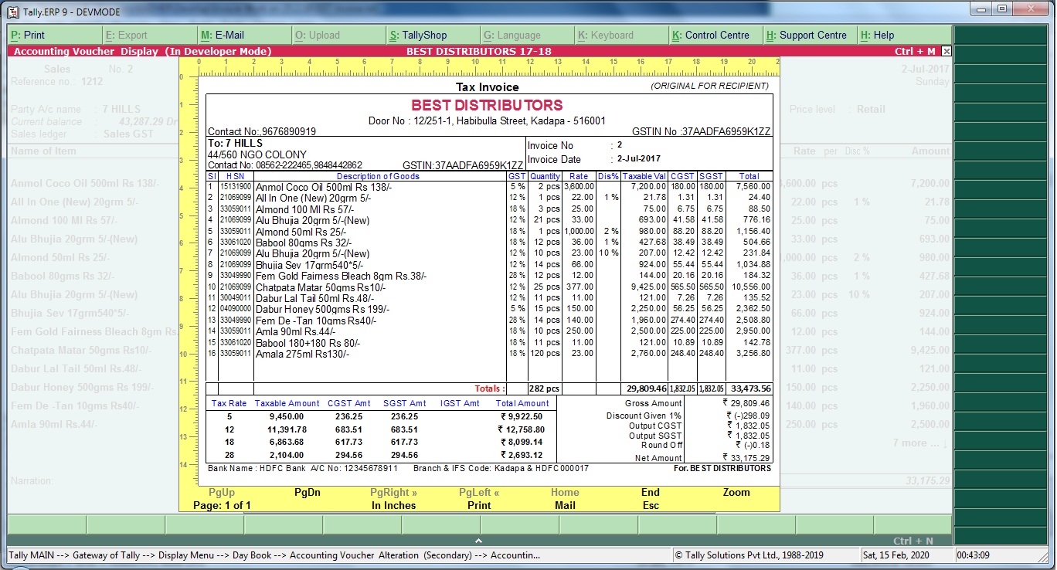Click the Anmol Coco Oil invoice row
This screenshot has height=570, width=1057.
[x=489, y=187]
